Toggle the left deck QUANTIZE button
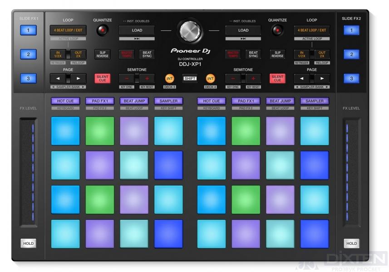This screenshot has width=389, height=272. pos(102,30)
